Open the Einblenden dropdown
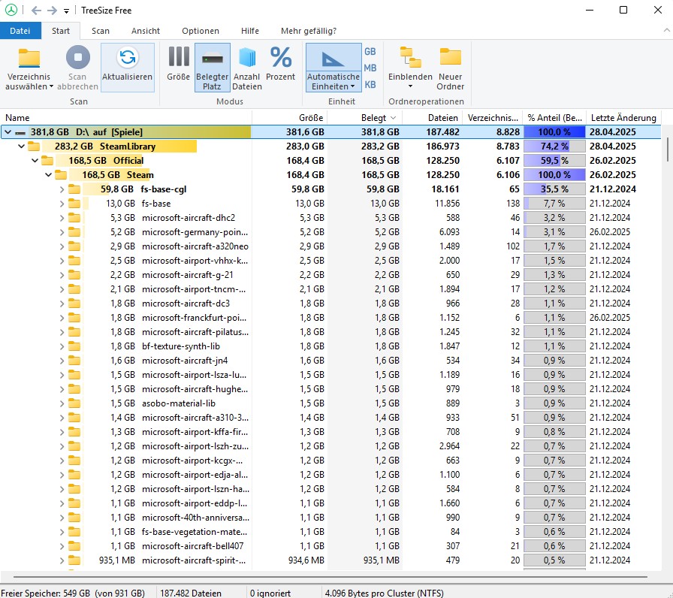 [410, 68]
